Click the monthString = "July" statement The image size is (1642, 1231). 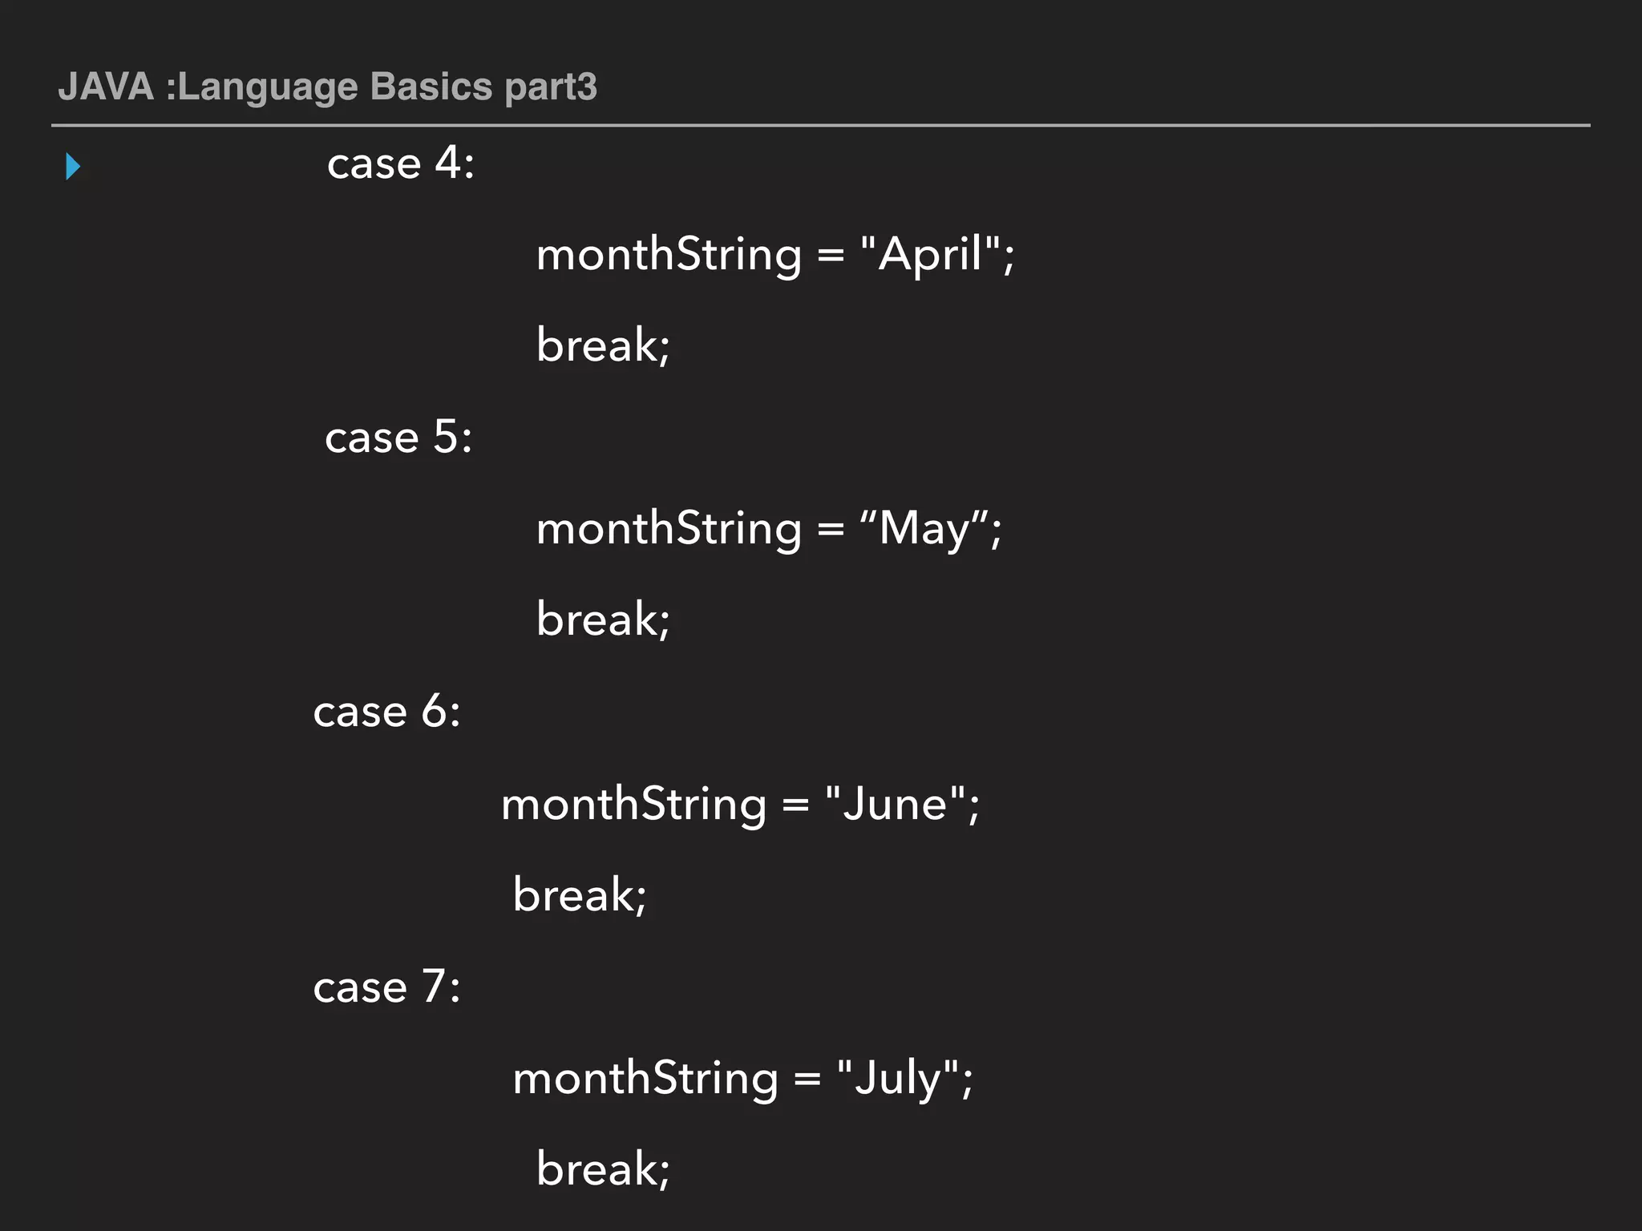[742, 1078]
